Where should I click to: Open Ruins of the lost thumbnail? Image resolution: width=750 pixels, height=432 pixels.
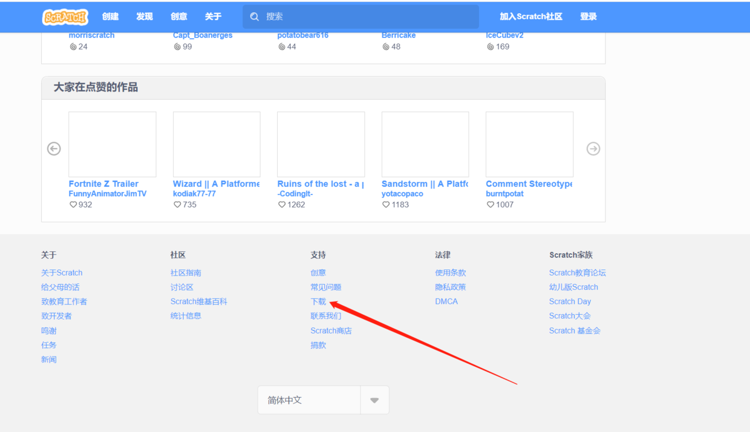pos(321,144)
